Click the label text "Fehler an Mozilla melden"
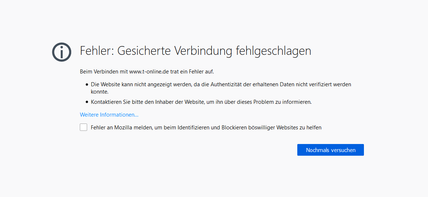 [x=121, y=127]
